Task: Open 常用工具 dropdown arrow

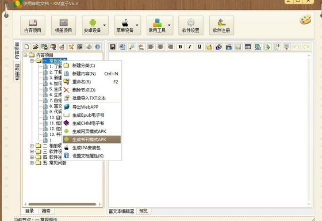Action: (169, 25)
